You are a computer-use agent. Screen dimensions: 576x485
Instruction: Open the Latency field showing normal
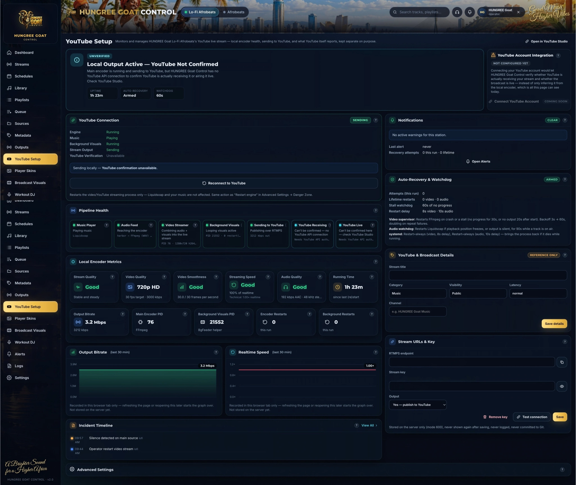click(x=538, y=293)
